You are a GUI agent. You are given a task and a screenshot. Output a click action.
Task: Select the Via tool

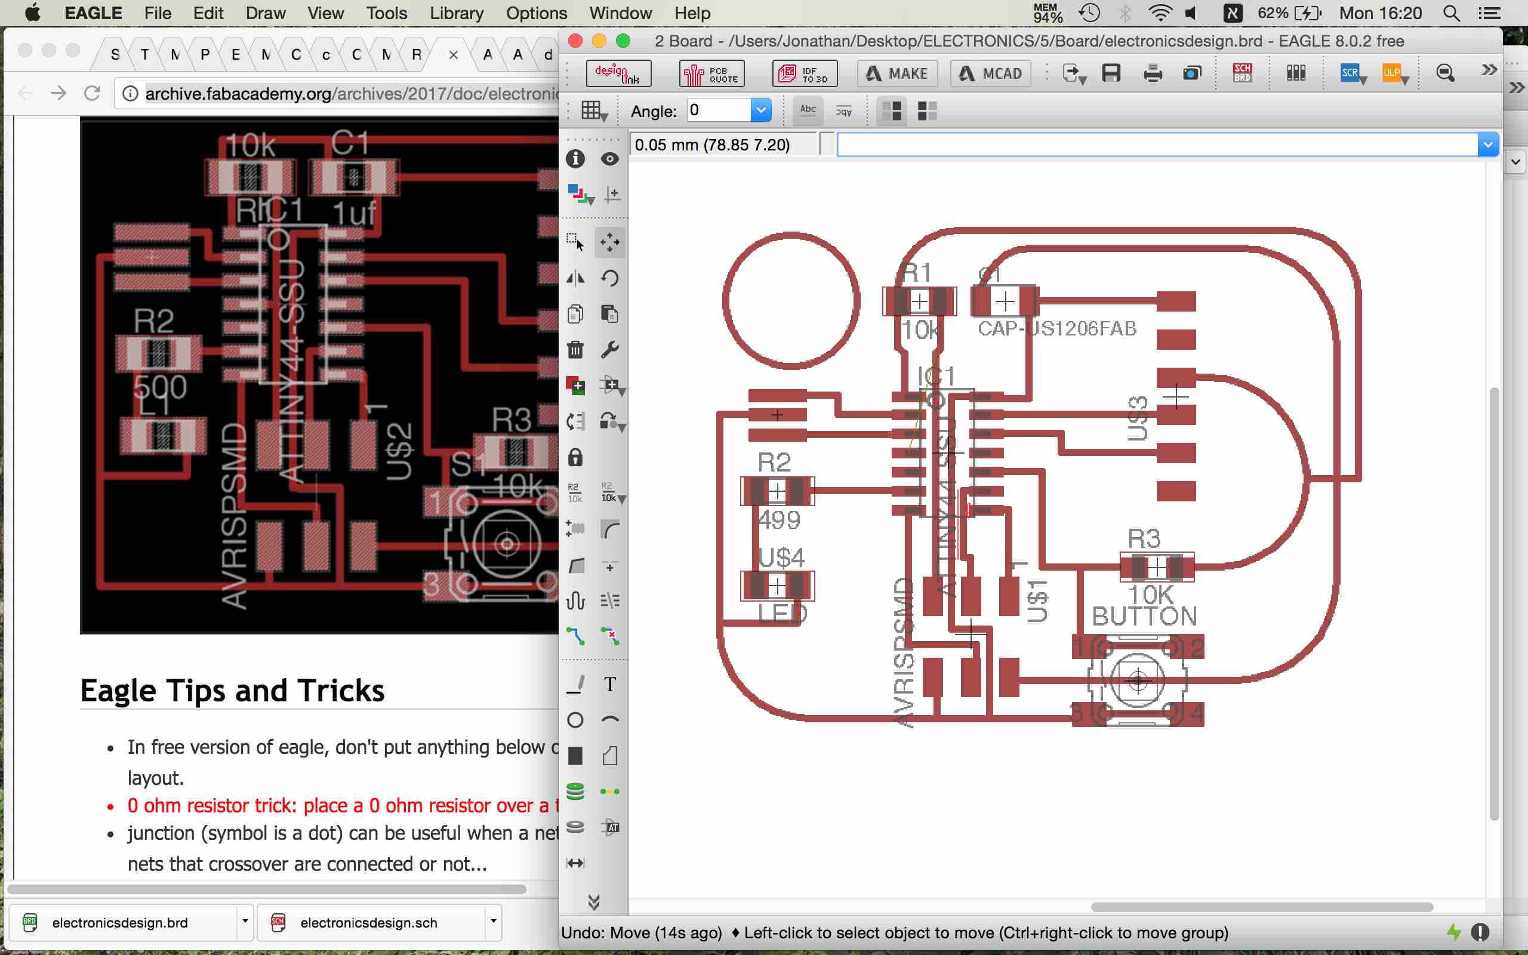tap(575, 791)
